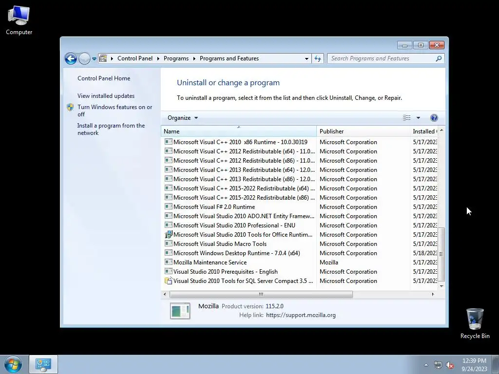The height and width of the screenshot is (374, 499).
Task: Click the Mozilla program thumbnail in details pane
Action: coord(180,311)
